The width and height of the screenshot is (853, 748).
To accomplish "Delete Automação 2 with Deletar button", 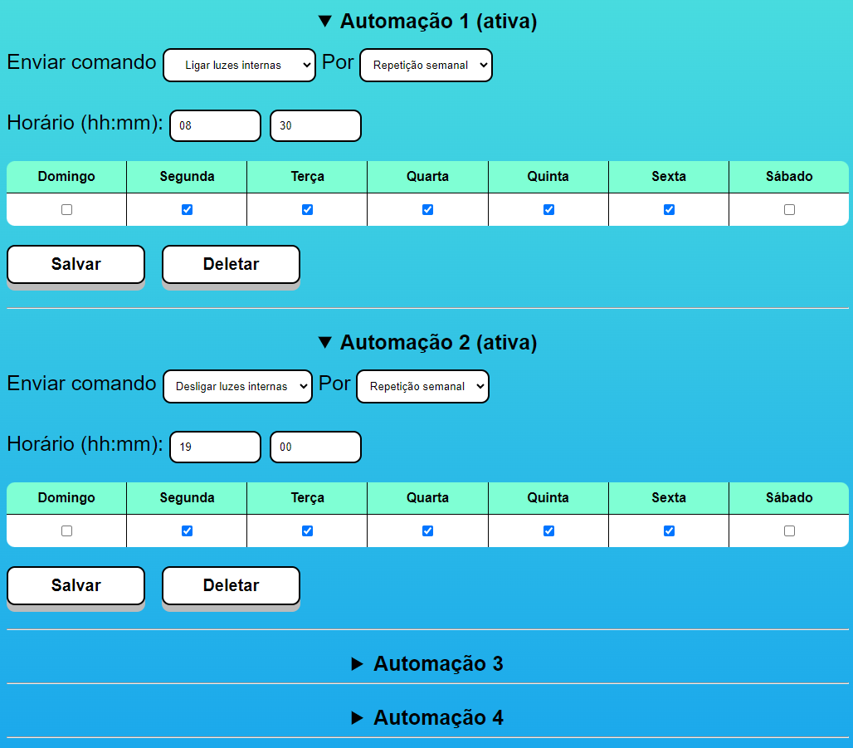I will (x=231, y=586).
